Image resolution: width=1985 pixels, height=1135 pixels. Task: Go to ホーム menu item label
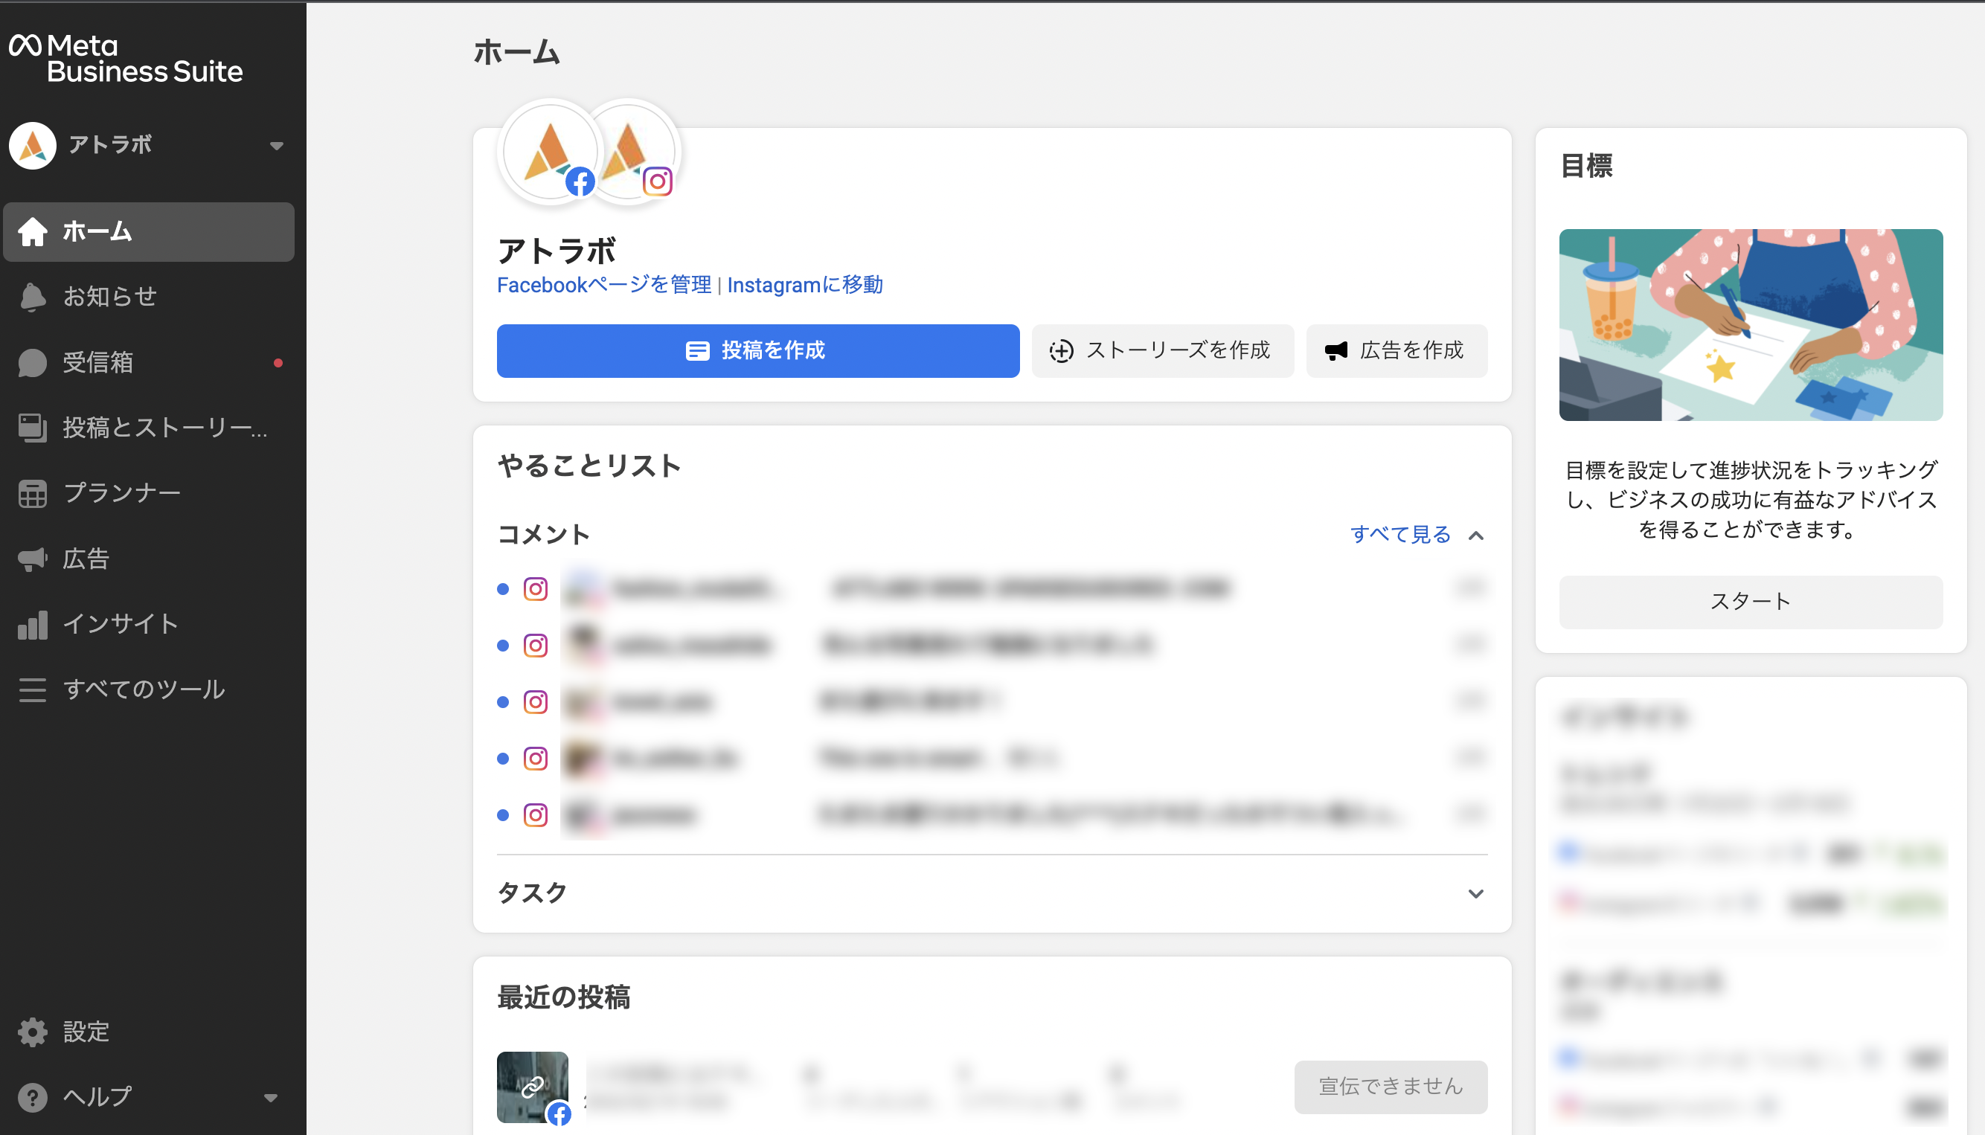click(97, 231)
